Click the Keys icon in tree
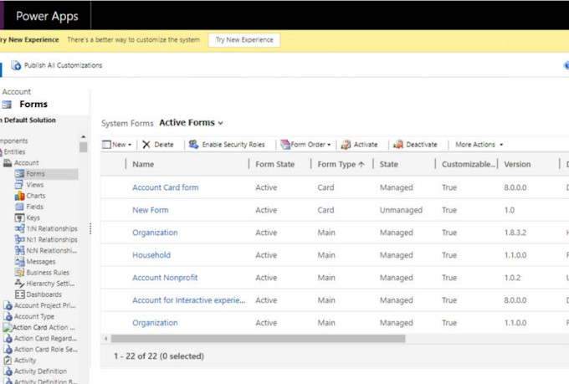Viewport: 569px width, 384px height. pos(19,218)
